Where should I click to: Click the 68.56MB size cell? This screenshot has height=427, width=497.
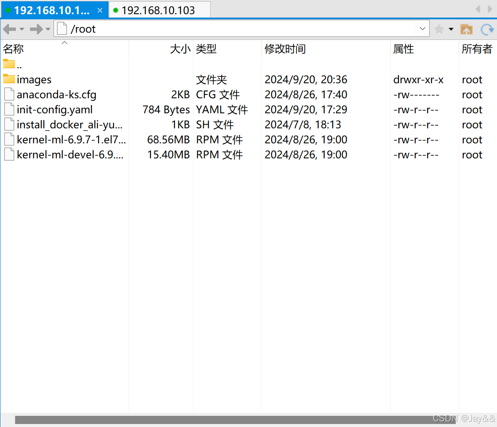pyautogui.click(x=168, y=139)
